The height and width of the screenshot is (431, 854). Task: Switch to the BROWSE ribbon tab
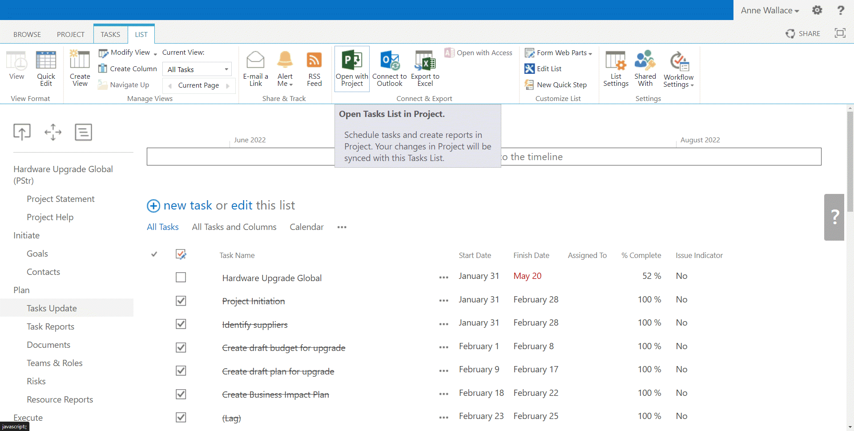coord(27,34)
